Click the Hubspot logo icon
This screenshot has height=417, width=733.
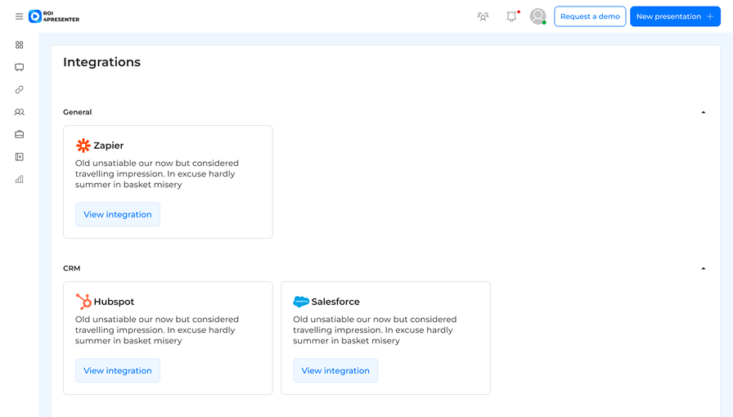point(83,302)
